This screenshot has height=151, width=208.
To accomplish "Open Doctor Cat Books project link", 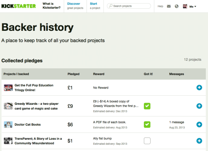I will coord(27,124).
